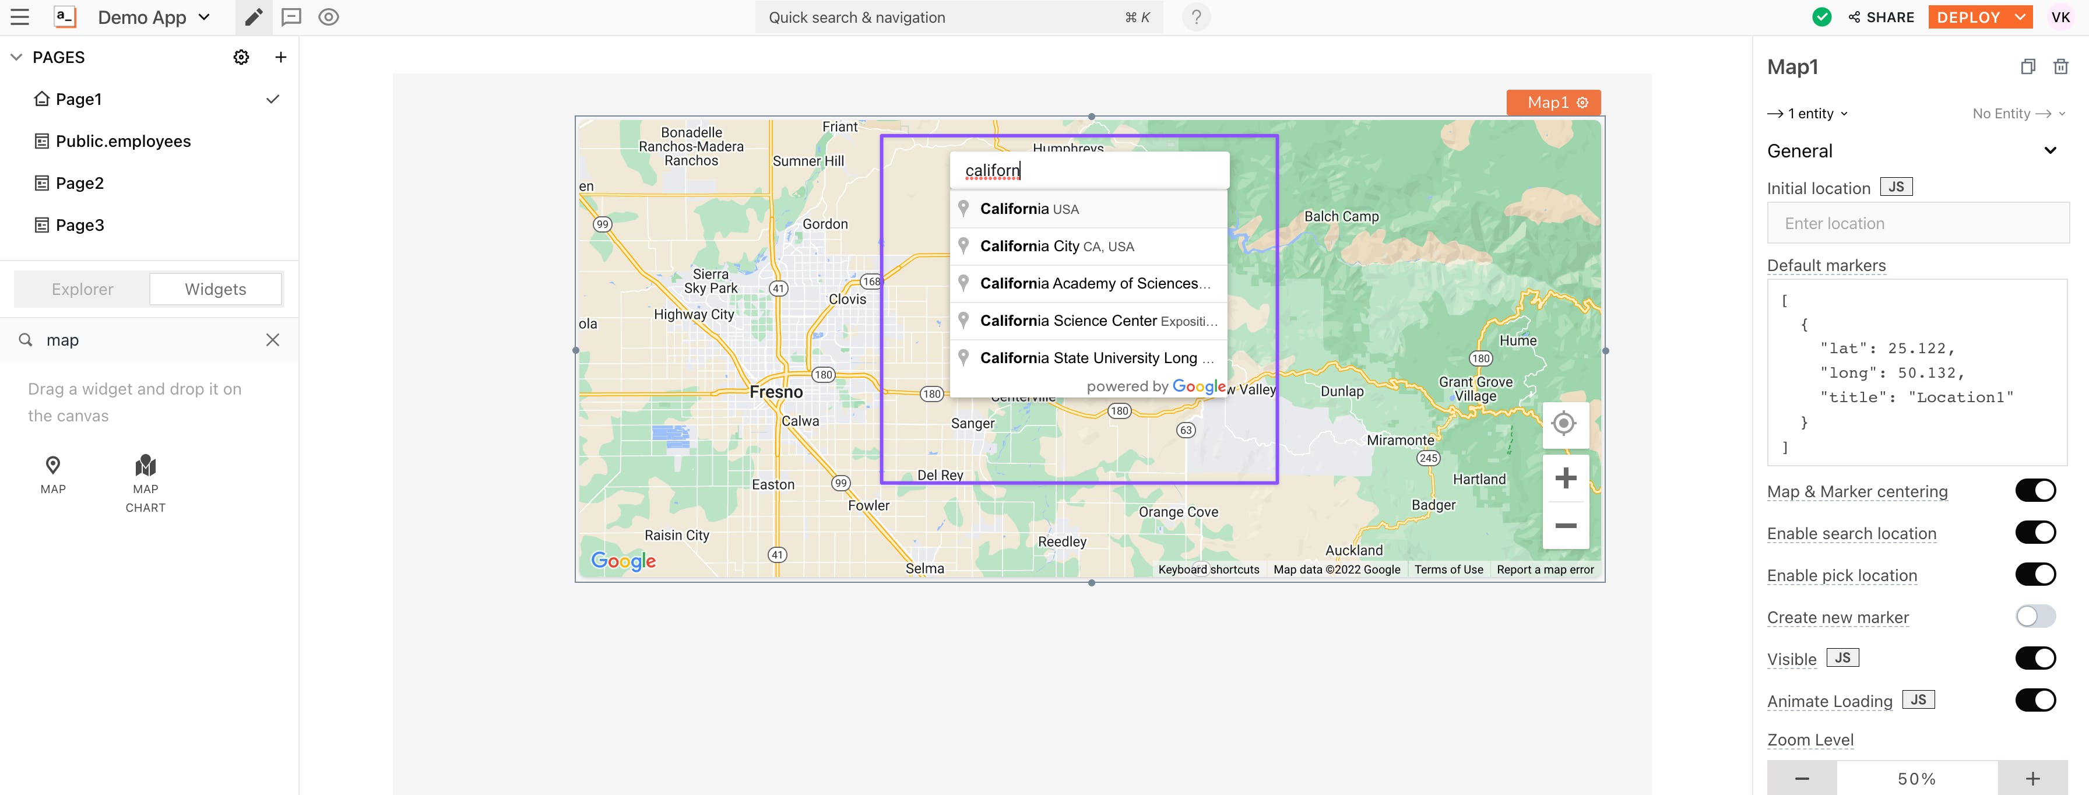Open the comment mode icon
The width and height of the screenshot is (2089, 795).
291,17
